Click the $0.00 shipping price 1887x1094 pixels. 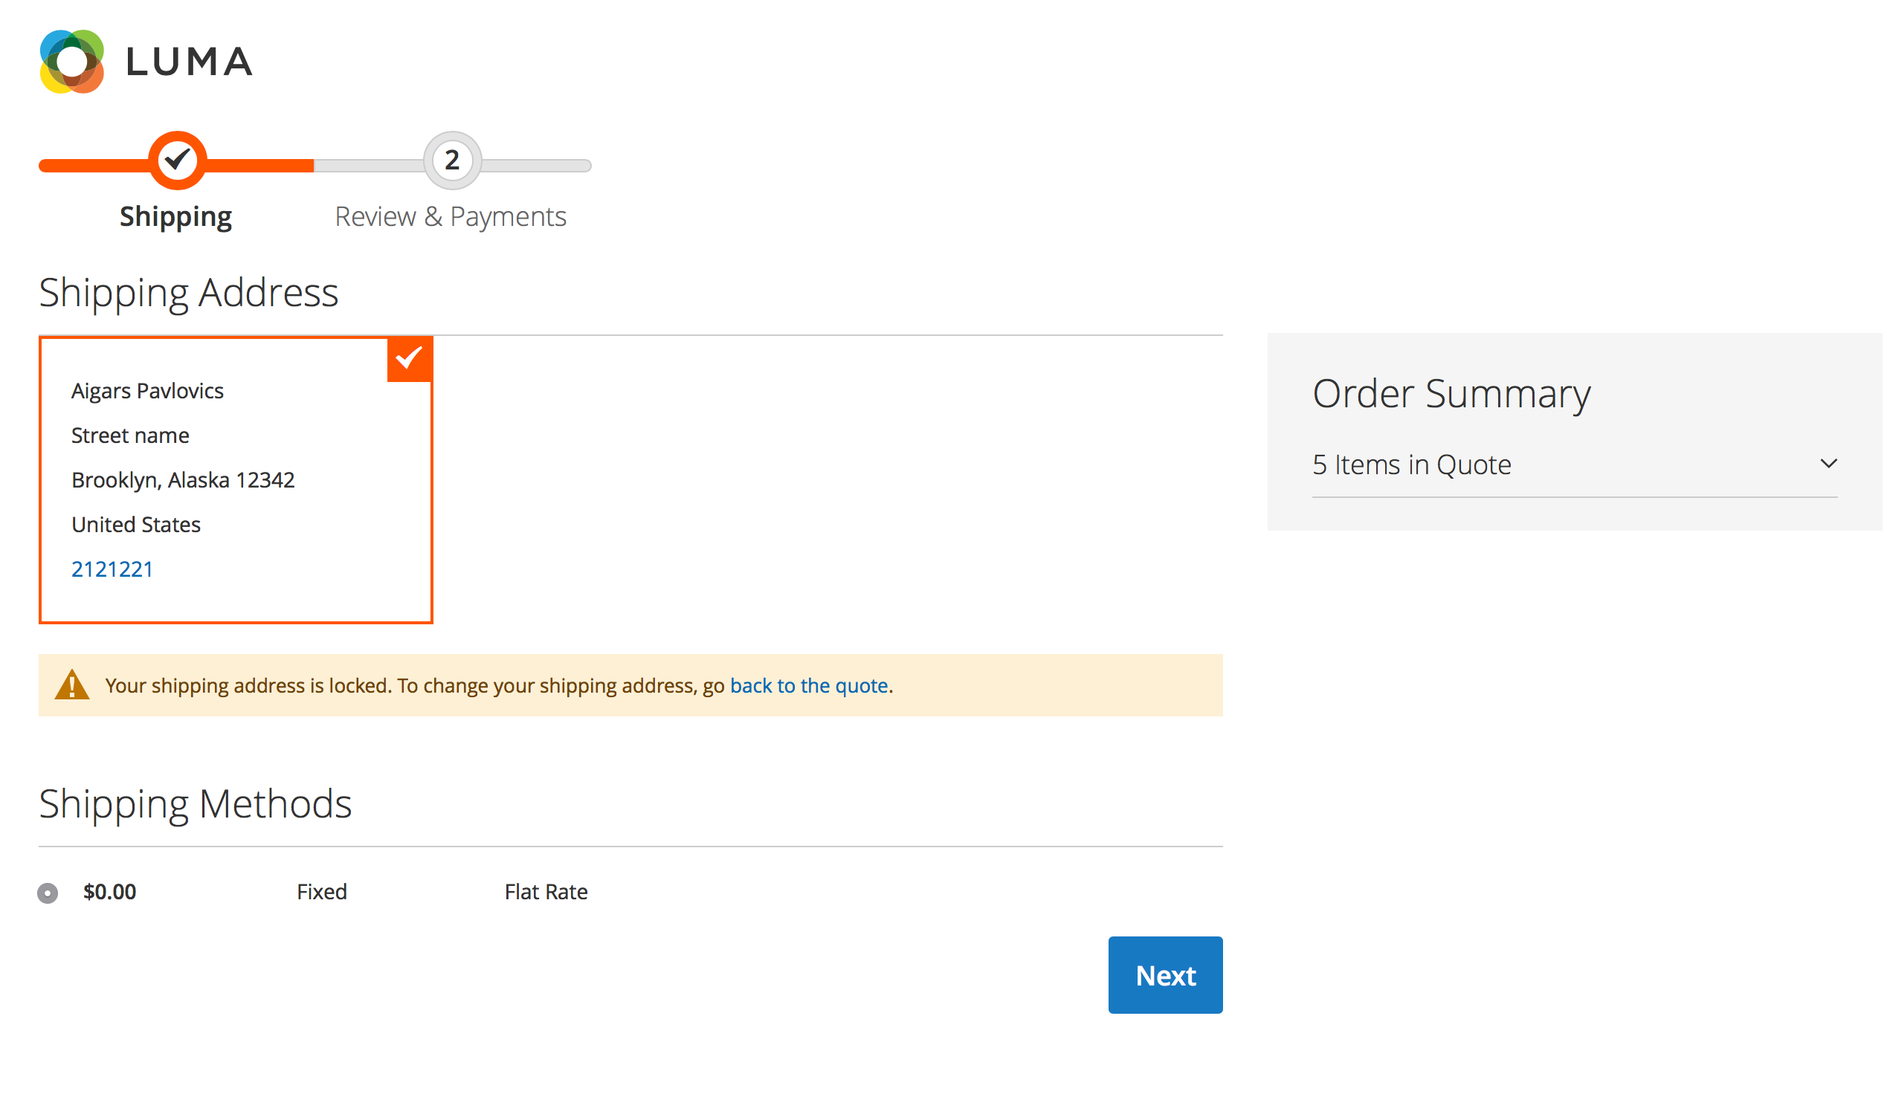pyautogui.click(x=110, y=892)
